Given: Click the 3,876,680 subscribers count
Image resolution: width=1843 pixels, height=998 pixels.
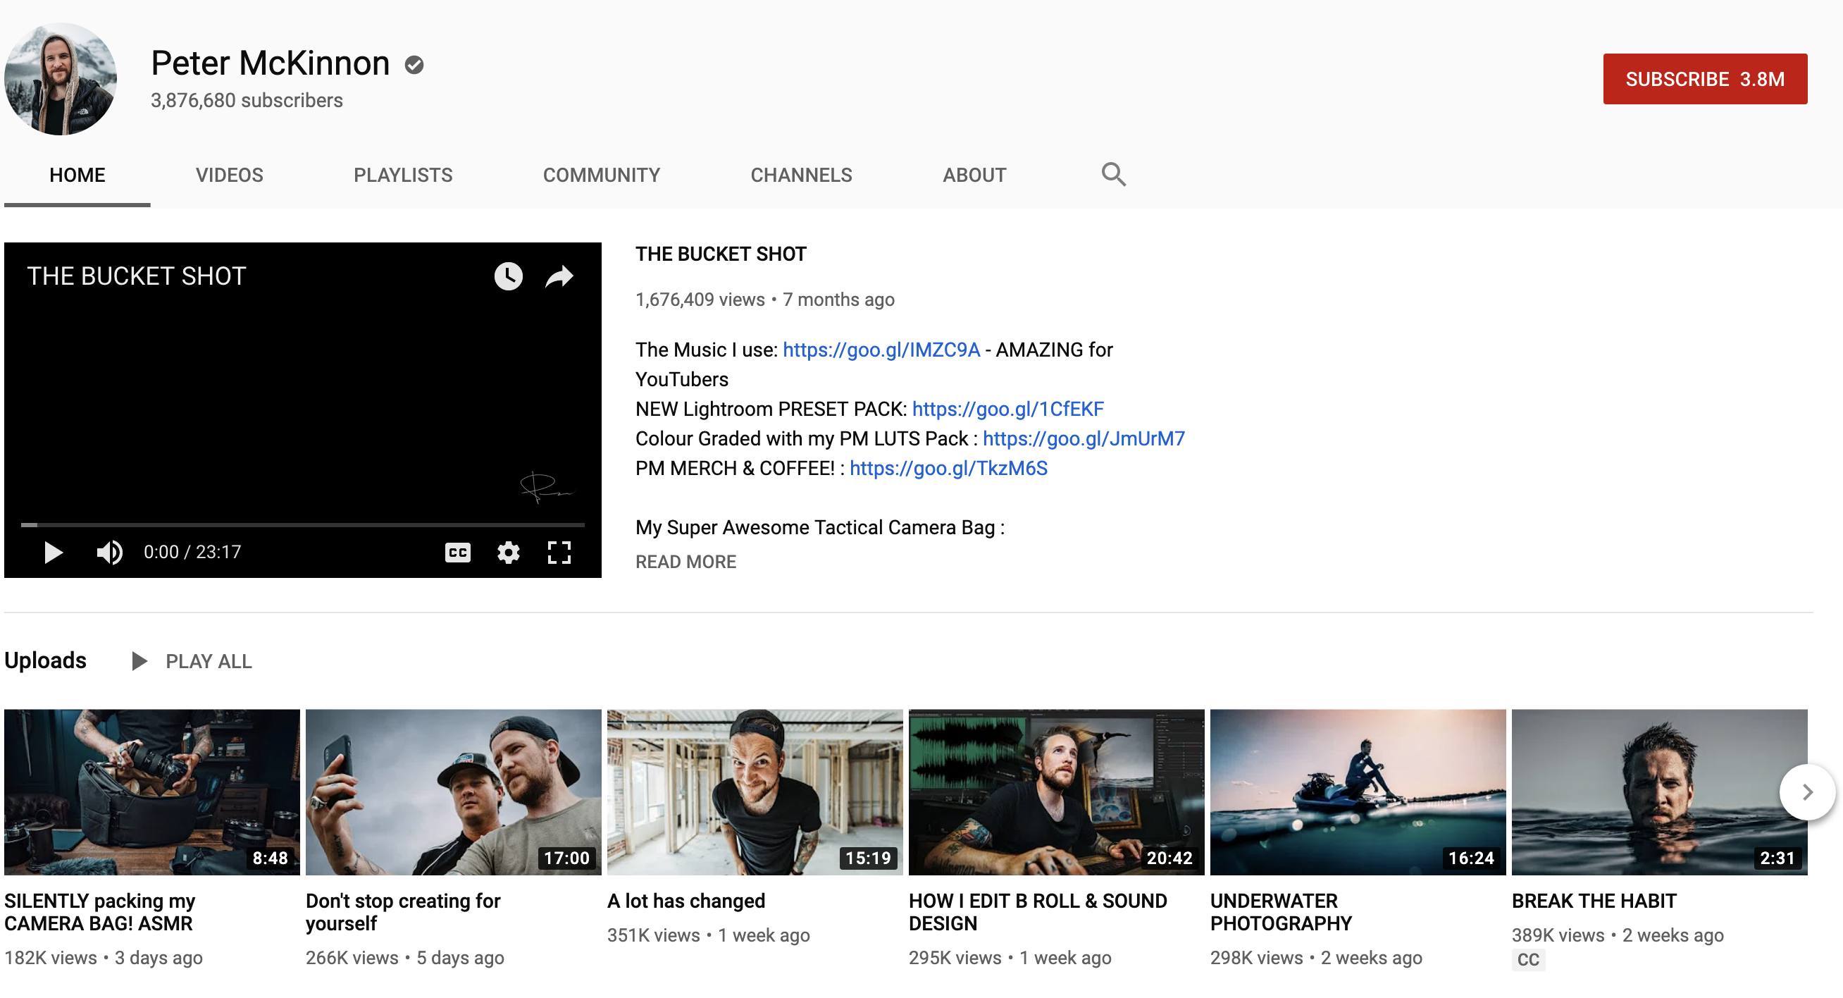Looking at the screenshot, I should (x=247, y=100).
